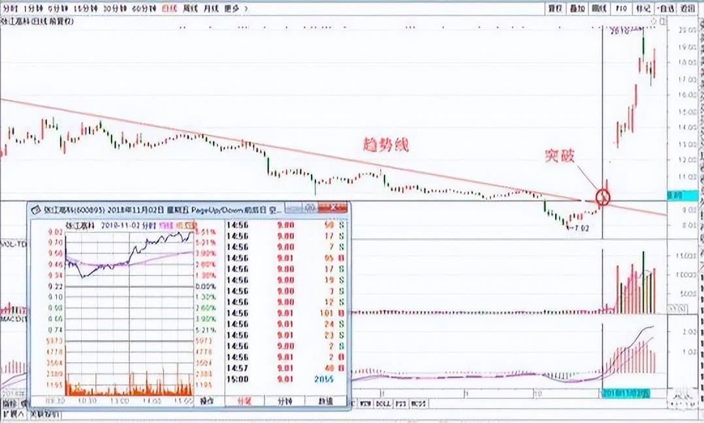Open the 复权 adjustment button
704x423 pixels.
[x=555, y=8]
